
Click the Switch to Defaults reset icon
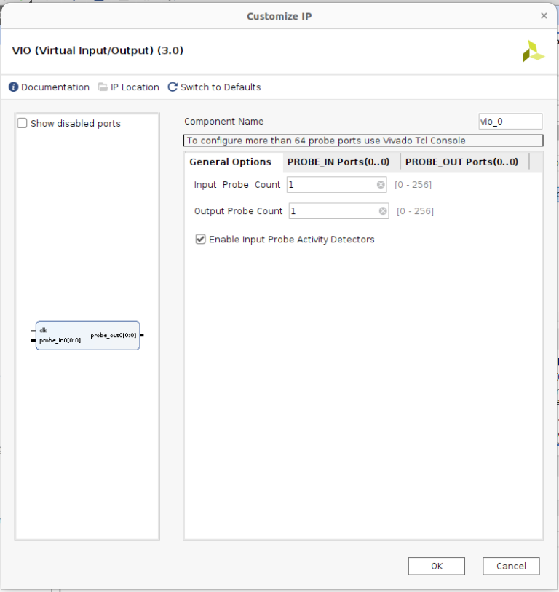[173, 87]
